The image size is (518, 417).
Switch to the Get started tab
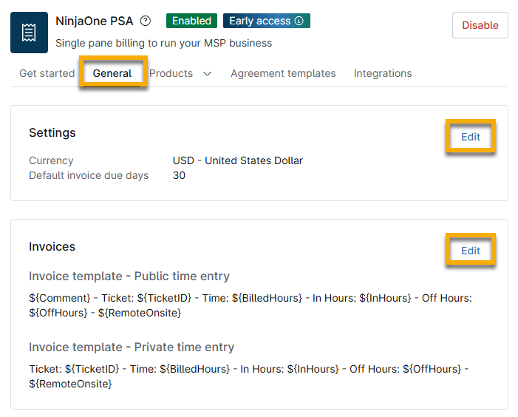47,73
